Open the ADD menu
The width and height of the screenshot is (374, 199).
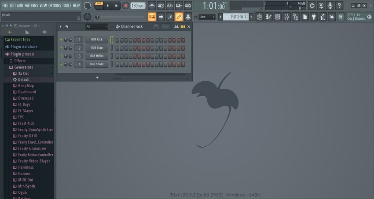click(20, 5)
